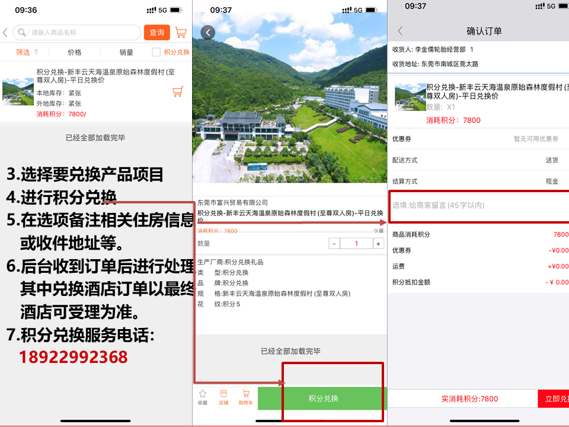Switch to the 销量 sales sorting tab
The width and height of the screenshot is (569, 427).
pos(126,52)
